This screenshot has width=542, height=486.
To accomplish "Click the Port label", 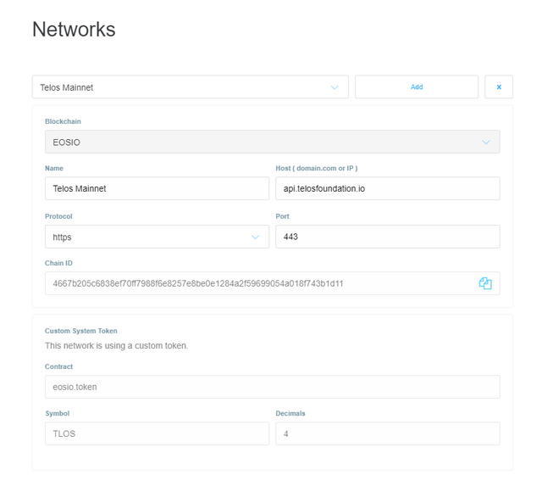I will (282, 216).
